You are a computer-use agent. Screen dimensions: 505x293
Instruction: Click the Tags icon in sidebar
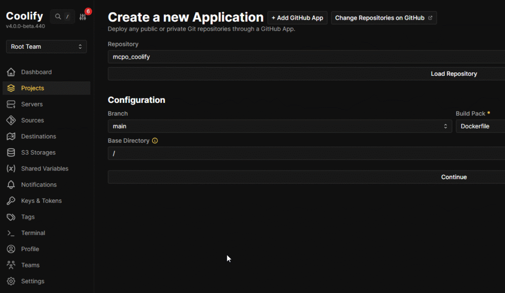tap(11, 217)
